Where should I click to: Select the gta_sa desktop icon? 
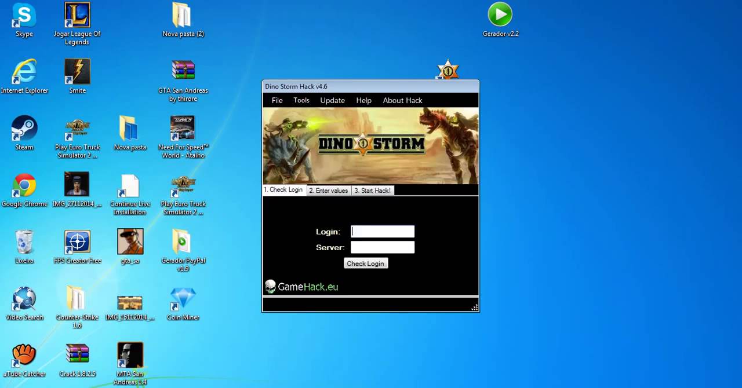coord(130,247)
